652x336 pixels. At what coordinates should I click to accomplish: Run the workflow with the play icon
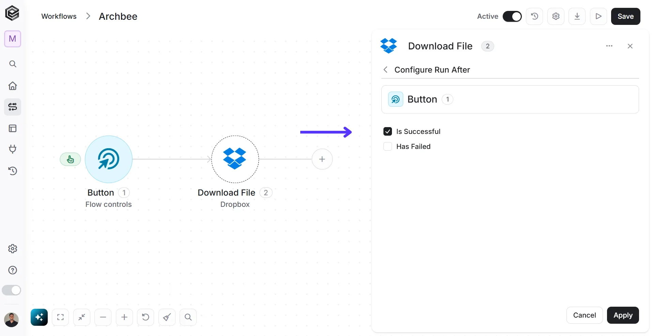coord(598,16)
